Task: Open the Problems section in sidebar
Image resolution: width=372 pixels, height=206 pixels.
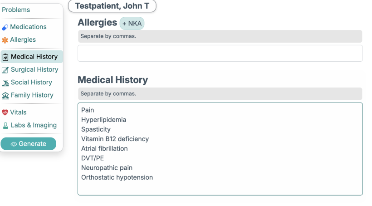Action: point(16,10)
